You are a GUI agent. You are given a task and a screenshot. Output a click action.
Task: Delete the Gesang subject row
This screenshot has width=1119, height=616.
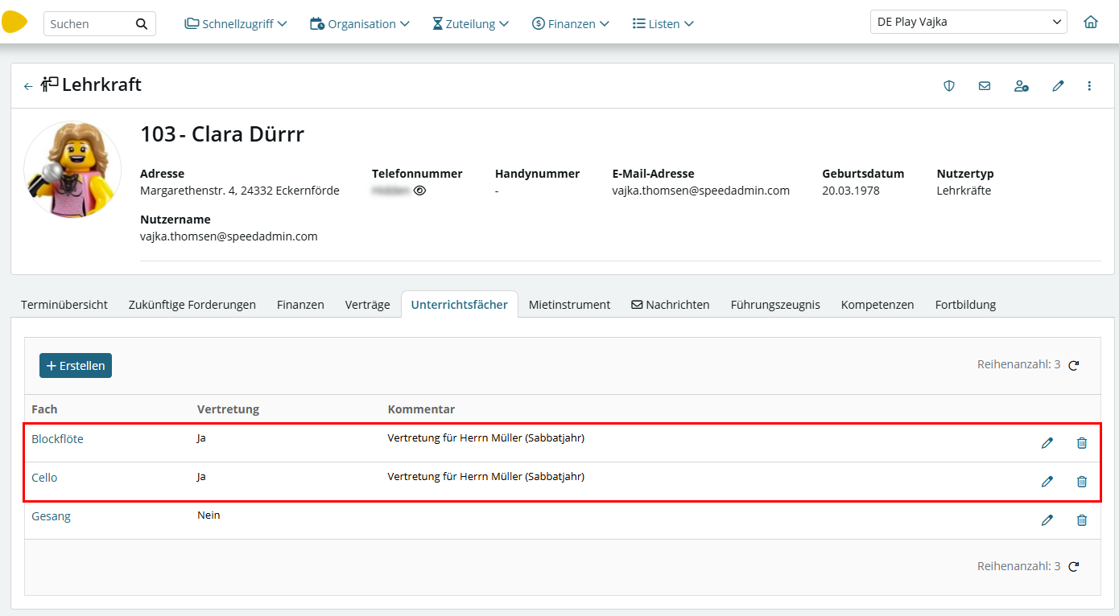pyautogui.click(x=1082, y=520)
